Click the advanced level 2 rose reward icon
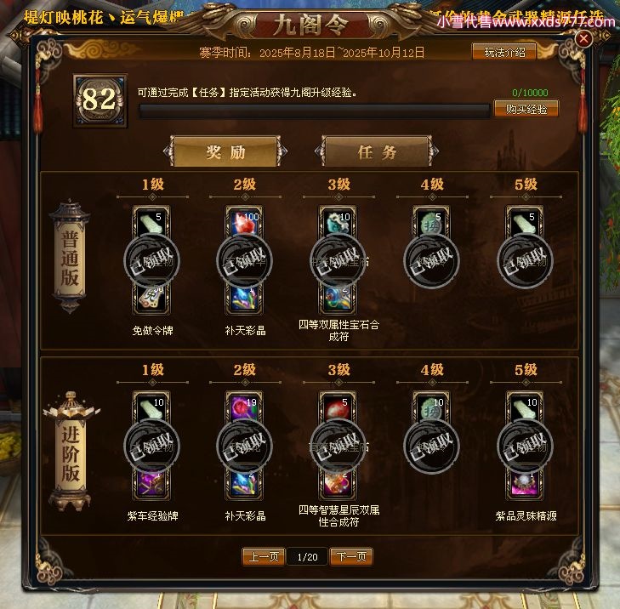 click(244, 407)
